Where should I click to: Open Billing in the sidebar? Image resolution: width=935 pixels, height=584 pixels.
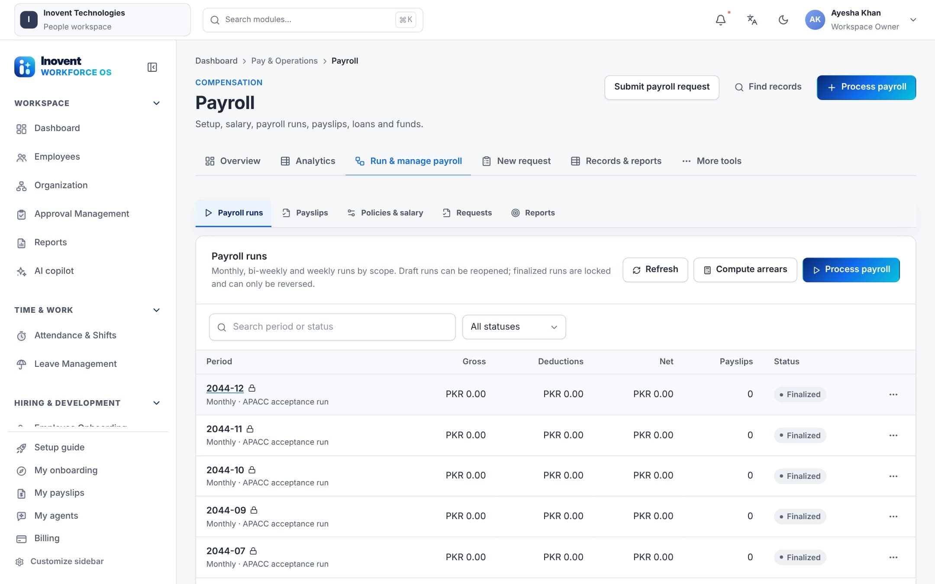(x=88, y=539)
